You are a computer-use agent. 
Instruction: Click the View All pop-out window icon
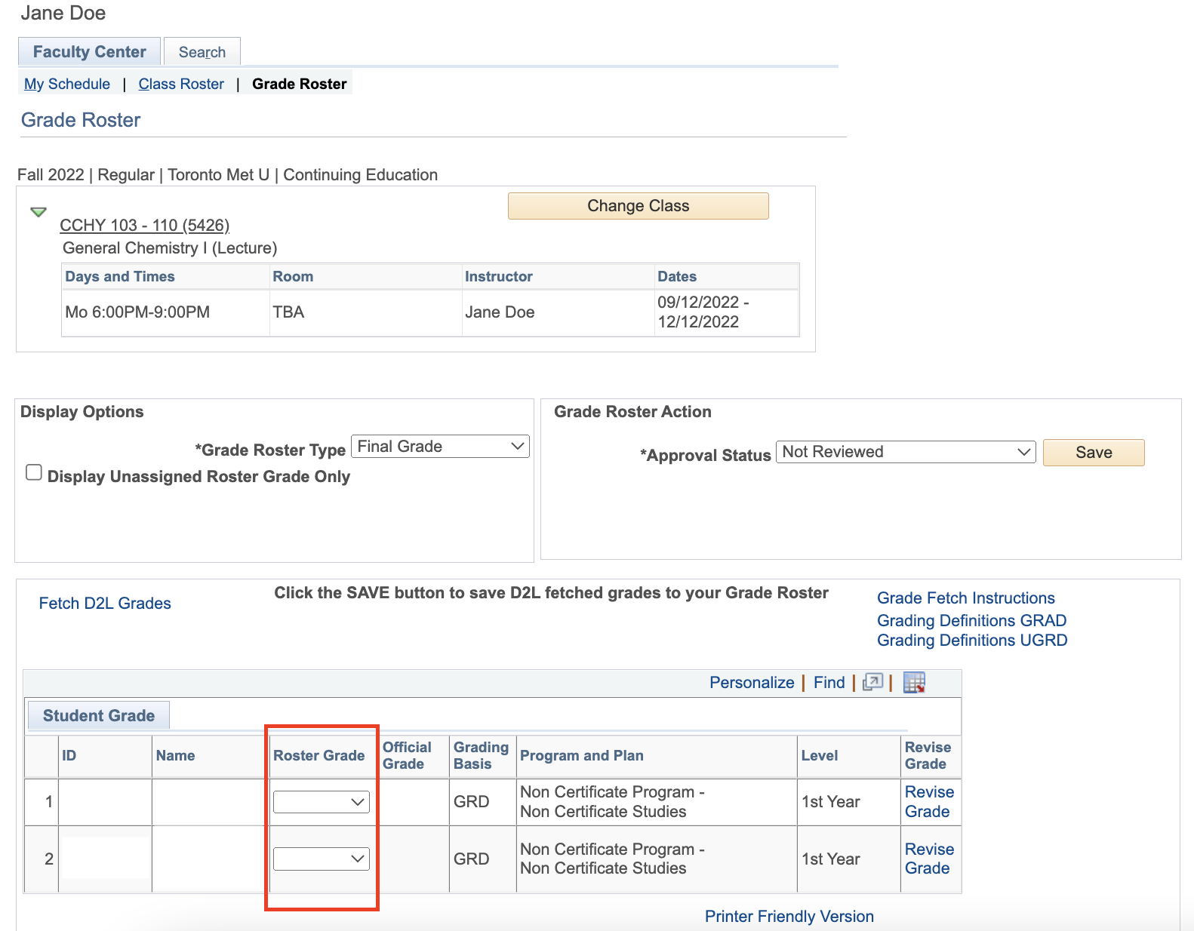(872, 682)
